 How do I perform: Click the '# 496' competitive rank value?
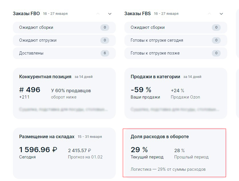(x=30, y=90)
